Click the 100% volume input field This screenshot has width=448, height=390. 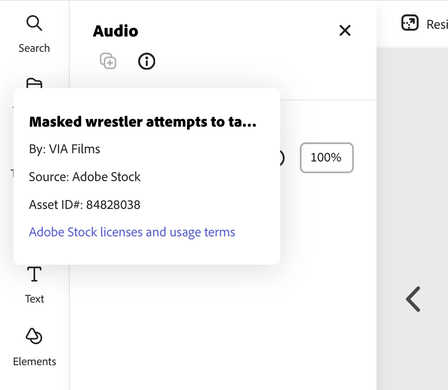(326, 158)
